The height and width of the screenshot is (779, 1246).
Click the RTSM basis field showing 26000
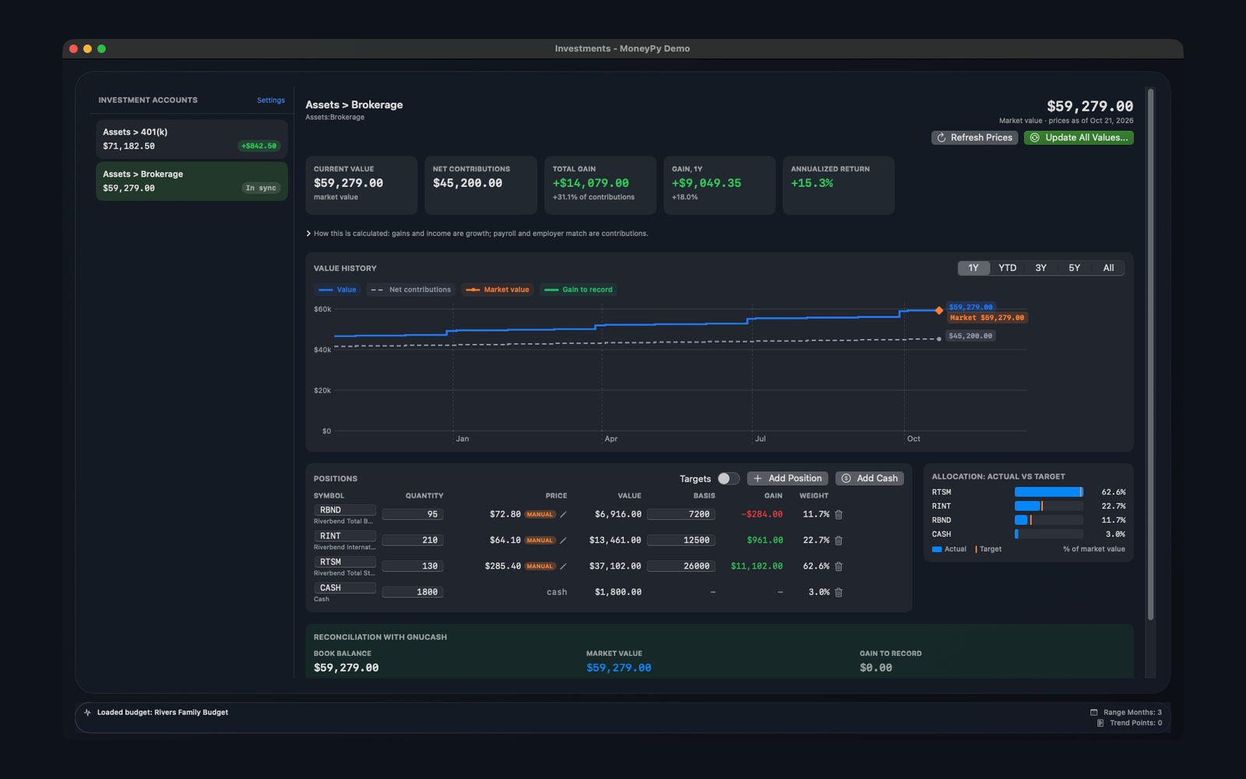pos(681,566)
